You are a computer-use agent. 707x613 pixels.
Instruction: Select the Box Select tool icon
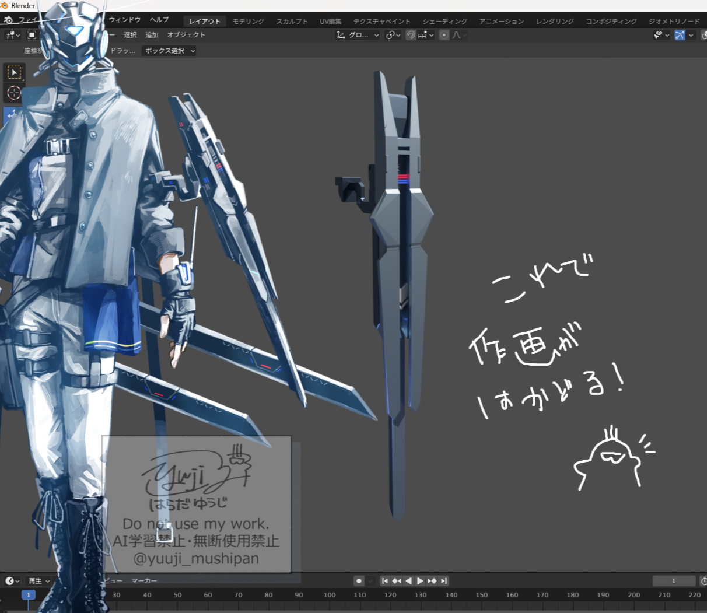14,72
